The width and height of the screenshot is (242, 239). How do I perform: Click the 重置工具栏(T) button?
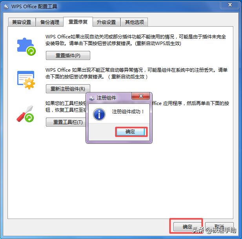pyautogui.click(x=66, y=122)
